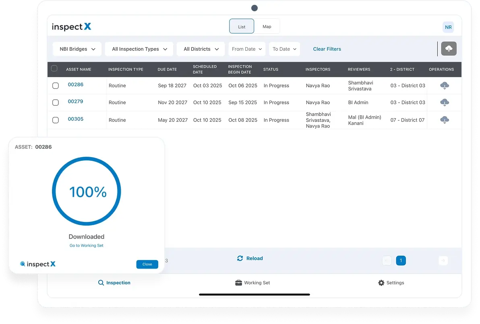
Task: Open Settings from the bottom navigation
Action: pyautogui.click(x=391, y=283)
